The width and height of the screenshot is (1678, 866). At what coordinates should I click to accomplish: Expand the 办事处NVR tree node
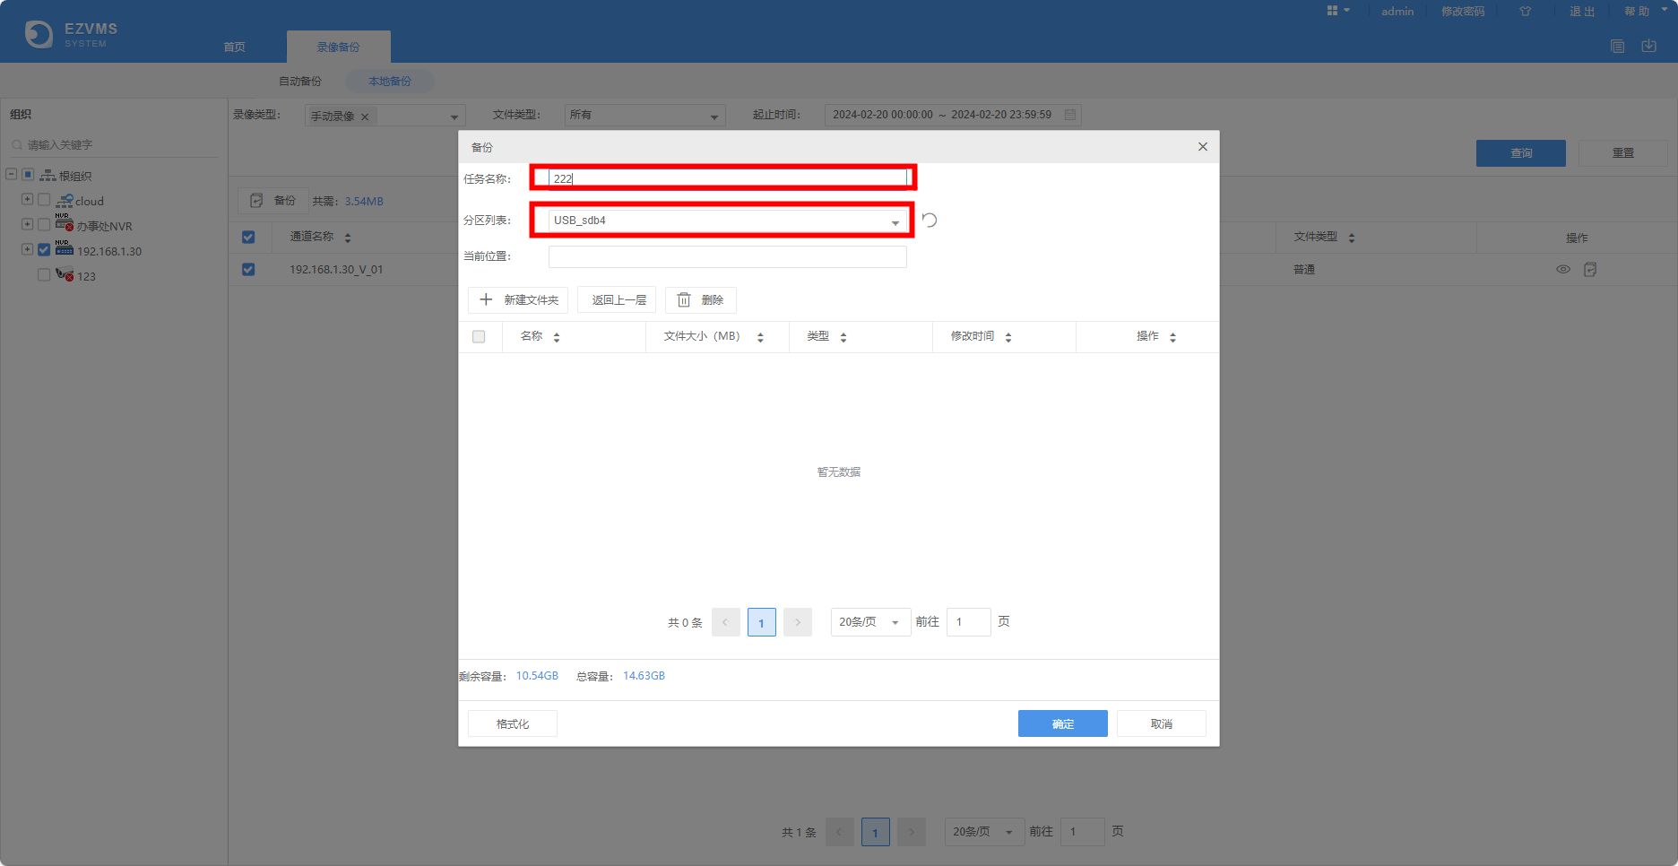(x=26, y=224)
